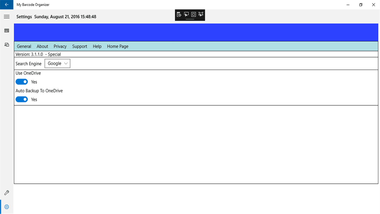
Task: Click the settings gear sidebar icon
Action: pos(7,207)
